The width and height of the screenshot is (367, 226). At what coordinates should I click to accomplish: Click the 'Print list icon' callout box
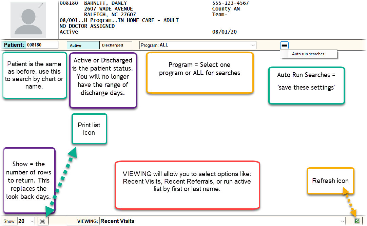click(x=89, y=129)
